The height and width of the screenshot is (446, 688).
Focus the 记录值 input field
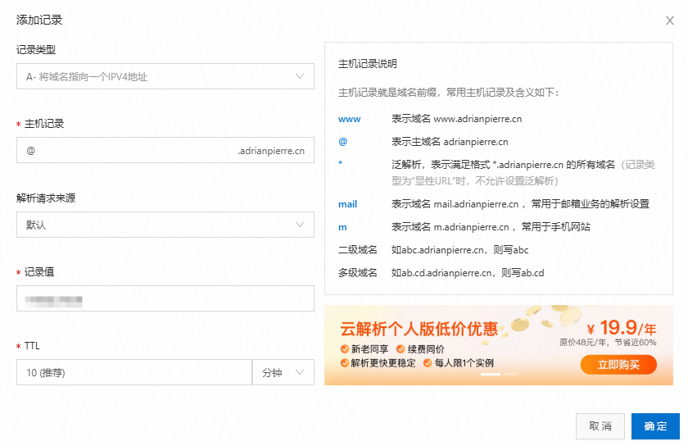tap(165, 299)
